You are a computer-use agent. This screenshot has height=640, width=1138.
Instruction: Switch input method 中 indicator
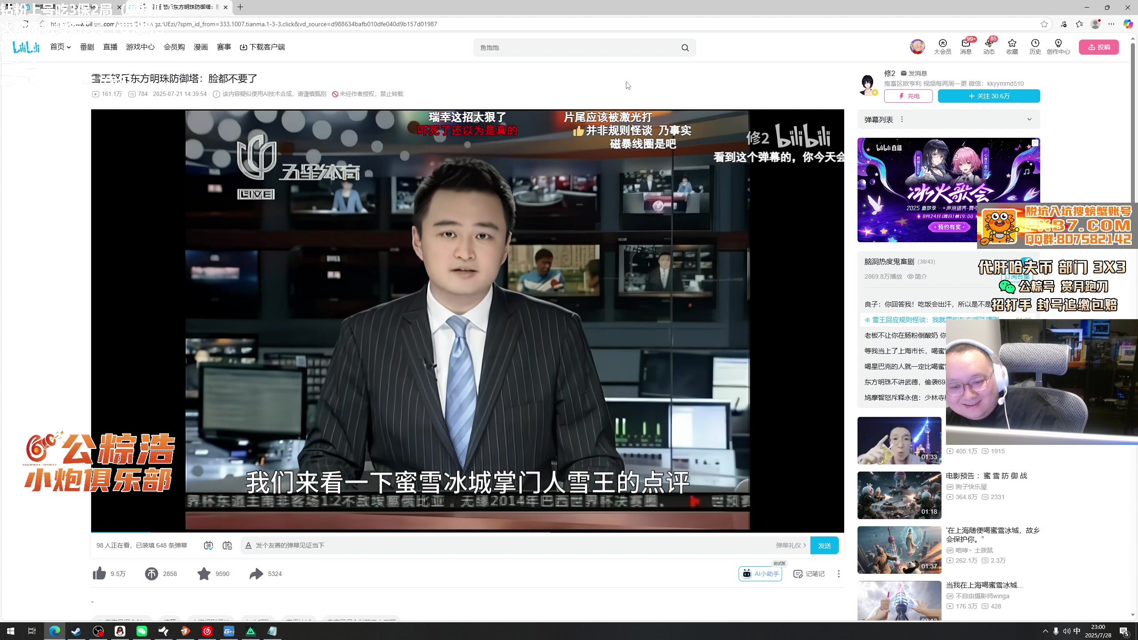tap(1077, 631)
